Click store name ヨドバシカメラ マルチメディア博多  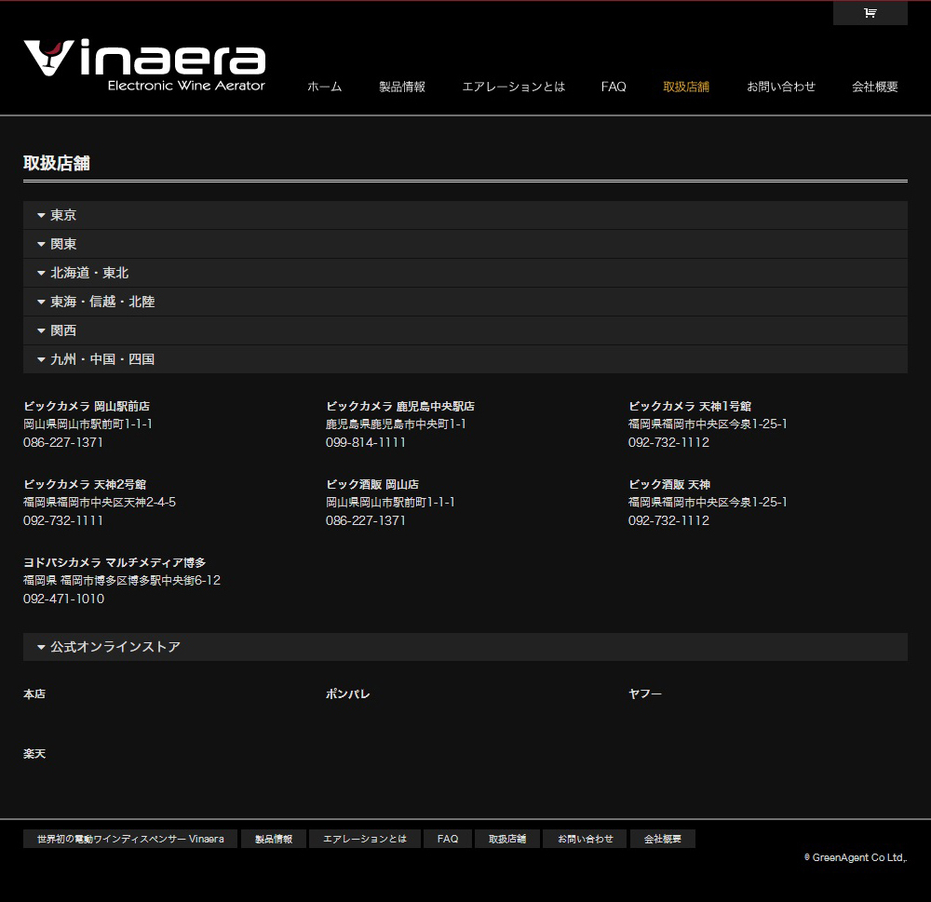[115, 562]
